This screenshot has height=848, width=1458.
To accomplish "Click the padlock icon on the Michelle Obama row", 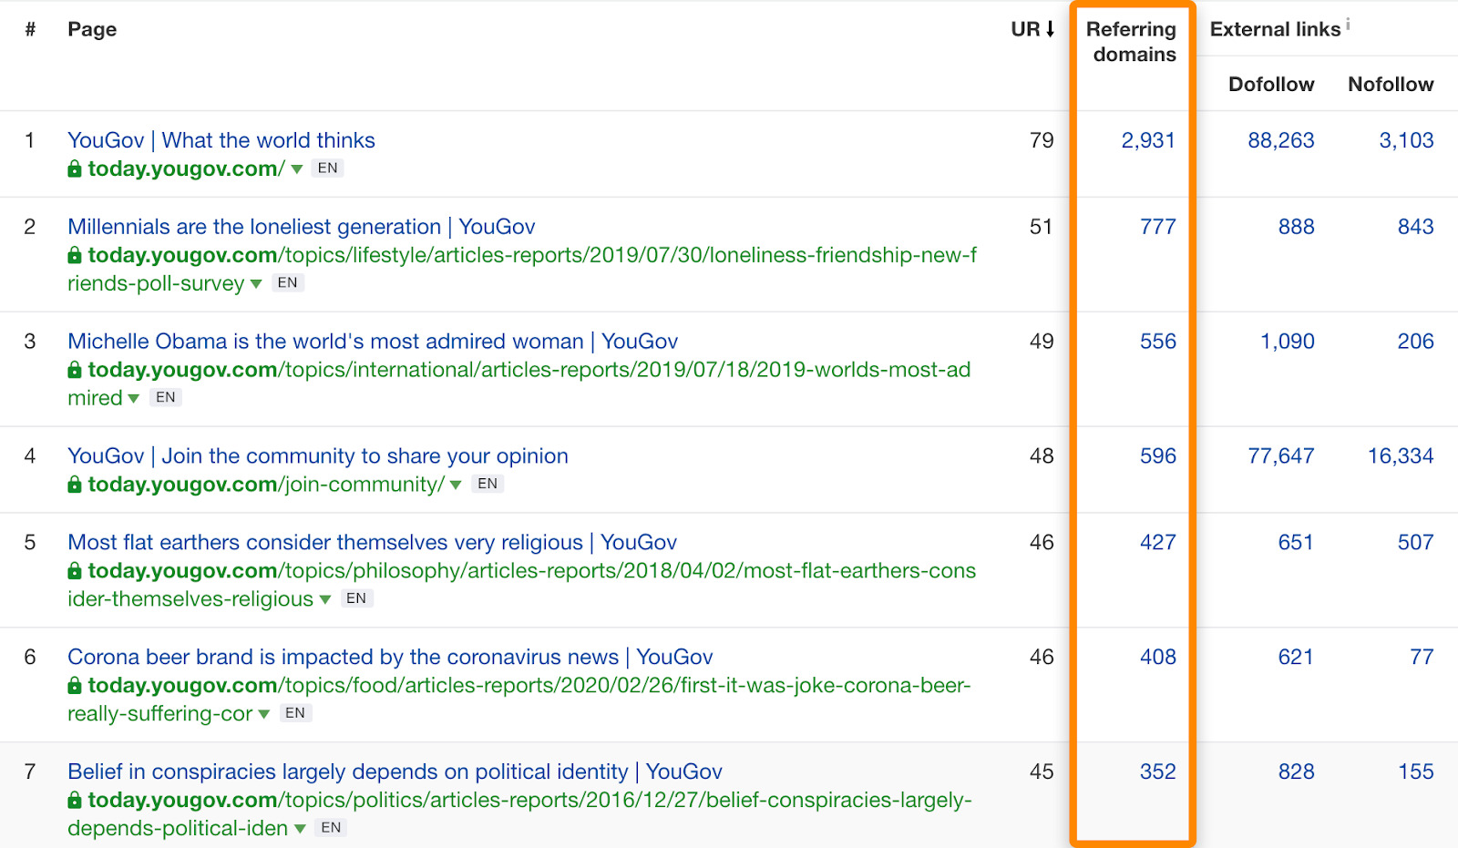I will coord(74,370).
